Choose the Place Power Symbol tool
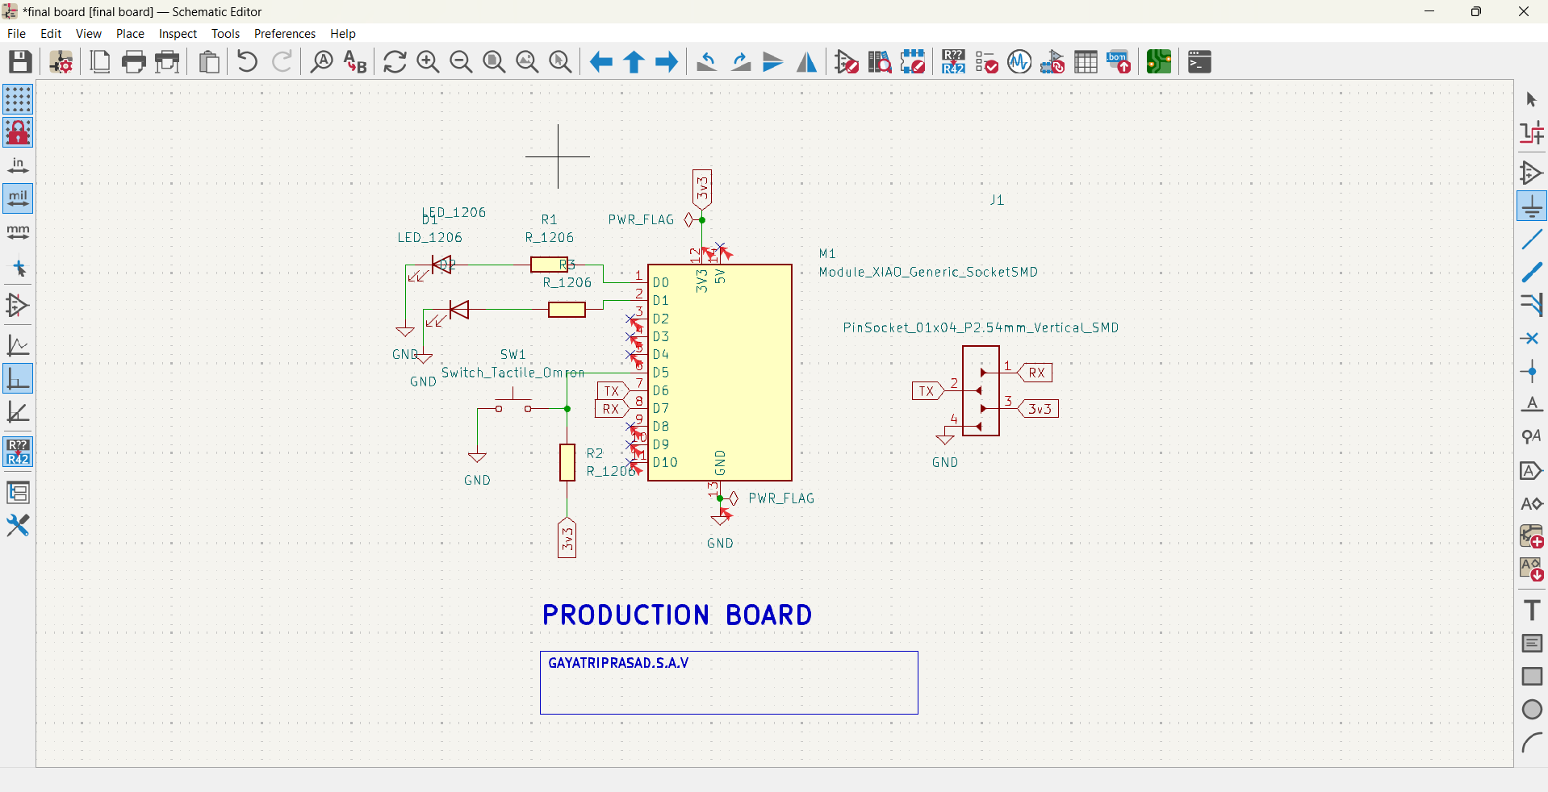The width and height of the screenshot is (1548, 792). pyautogui.click(x=1532, y=206)
